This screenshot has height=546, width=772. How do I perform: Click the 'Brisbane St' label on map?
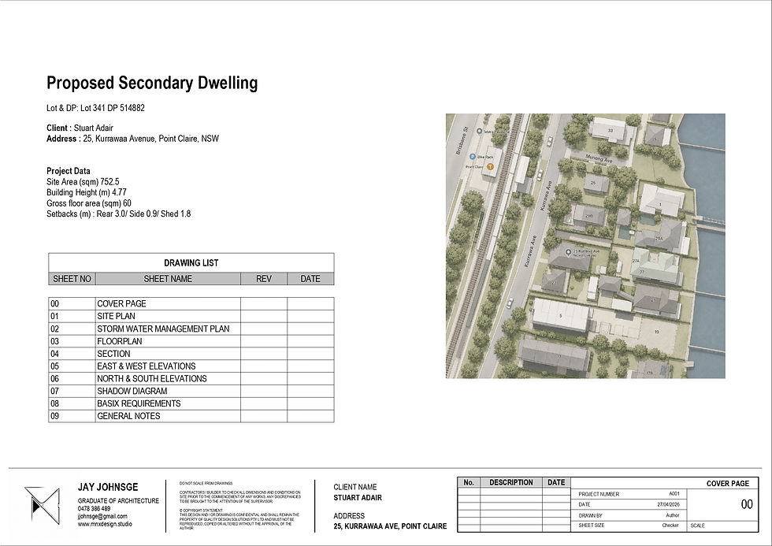tap(462, 141)
